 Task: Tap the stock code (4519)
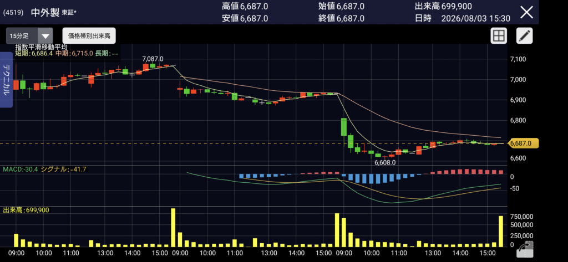pyautogui.click(x=13, y=13)
